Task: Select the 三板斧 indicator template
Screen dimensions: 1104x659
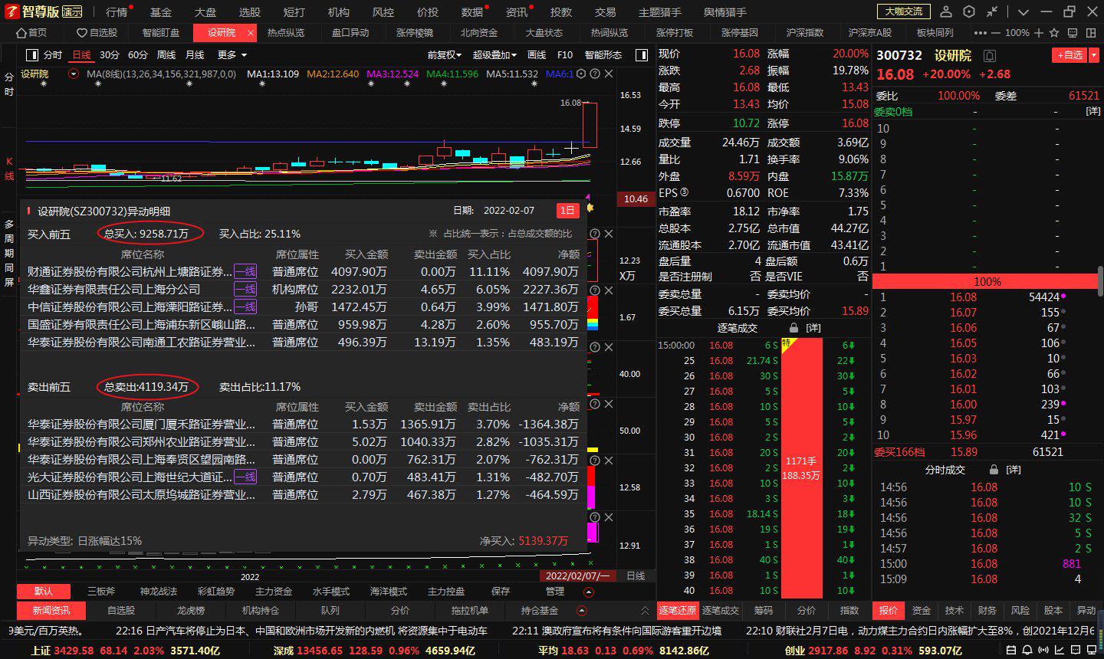Action: [x=101, y=592]
